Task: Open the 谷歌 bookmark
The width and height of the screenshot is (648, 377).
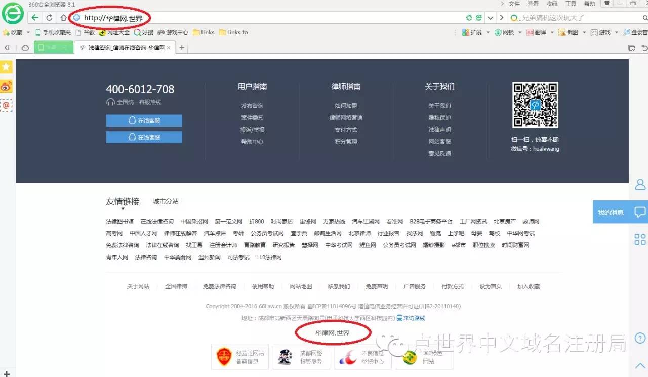Action: click(x=85, y=32)
